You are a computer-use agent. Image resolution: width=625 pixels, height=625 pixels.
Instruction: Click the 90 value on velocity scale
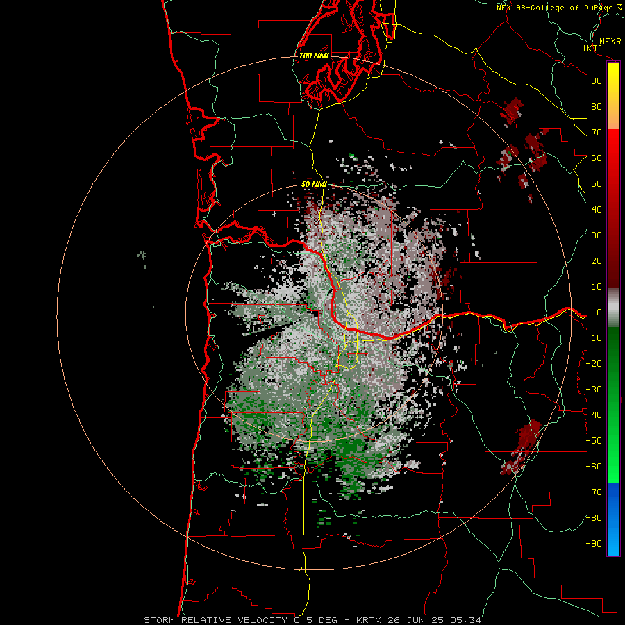(x=597, y=81)
